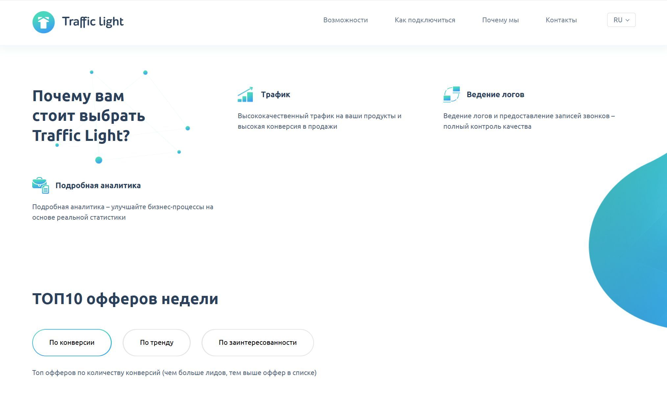Viewport: 667px width, 398px height.
Task: Switch to the По тренду tab
Action: click(x=156, y=343)
